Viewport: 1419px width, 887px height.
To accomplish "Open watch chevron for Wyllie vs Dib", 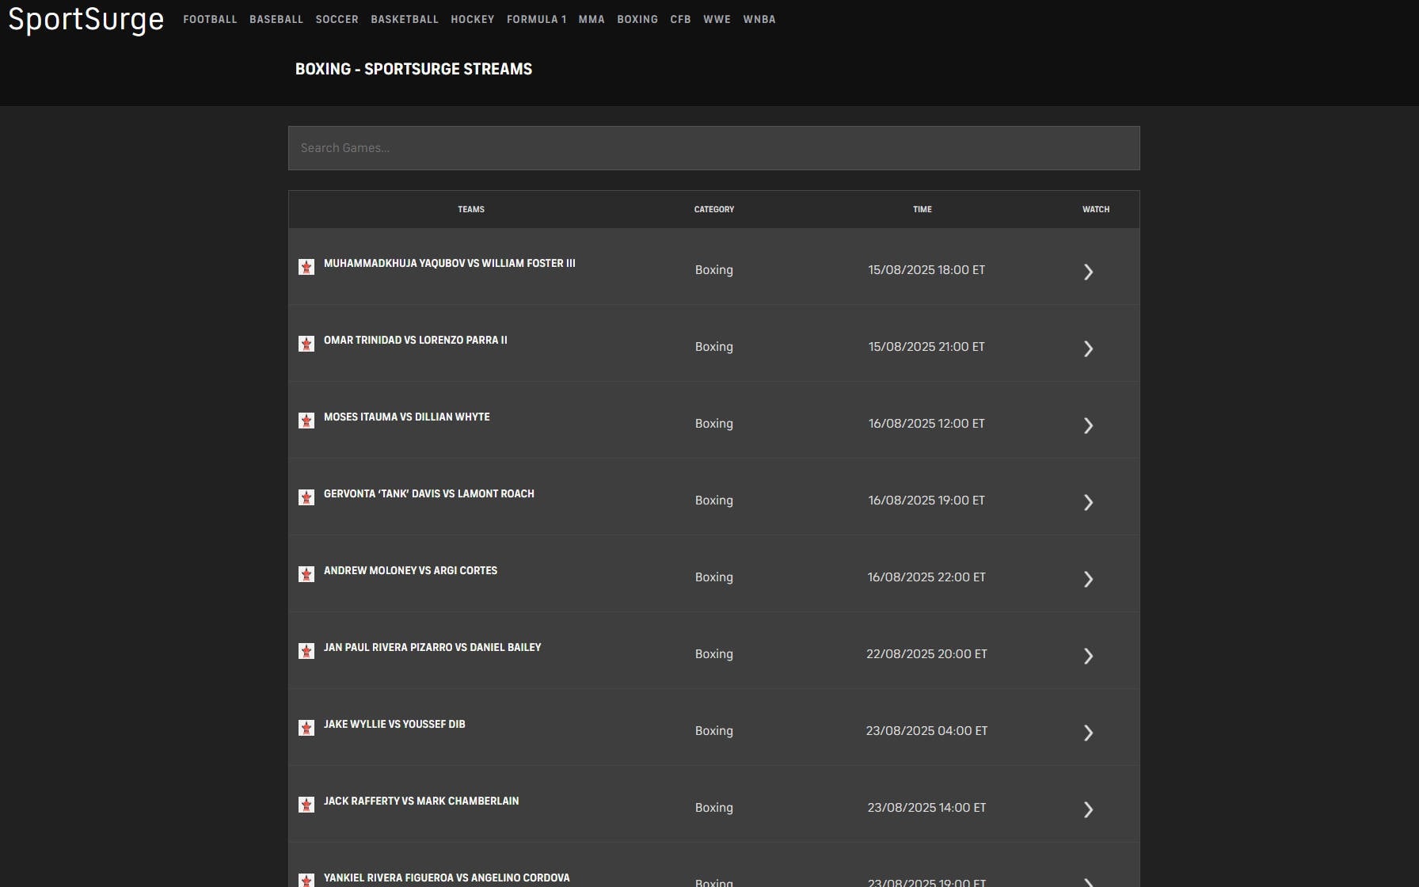I will click(1089, 733).
